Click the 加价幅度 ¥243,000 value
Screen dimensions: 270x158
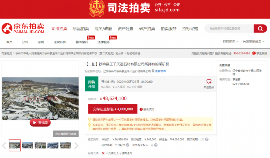tap(150, 139)
